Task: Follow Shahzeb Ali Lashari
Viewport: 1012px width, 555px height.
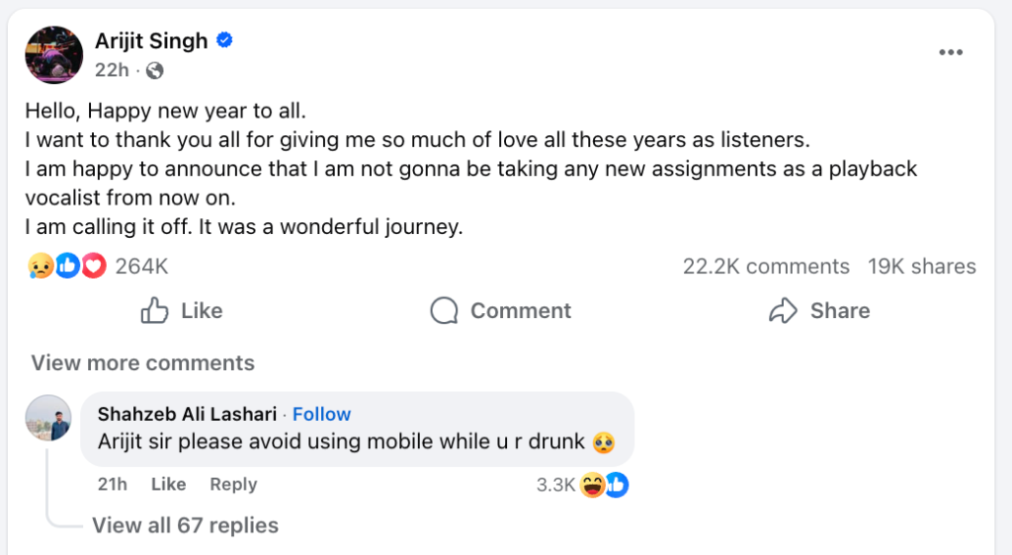Action: [x=321, y=414]
